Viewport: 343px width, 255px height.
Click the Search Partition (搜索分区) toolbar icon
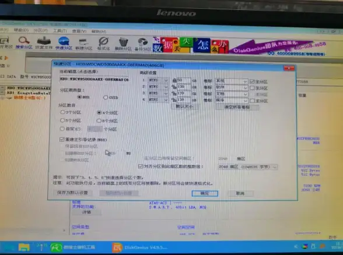coord(24,43)
